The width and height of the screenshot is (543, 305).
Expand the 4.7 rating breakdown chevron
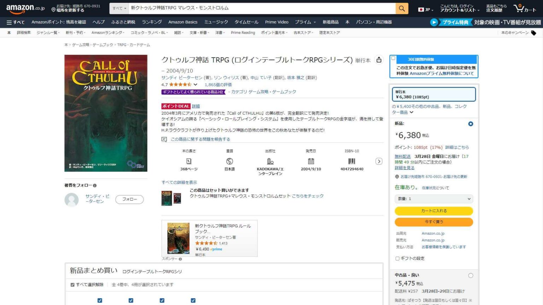point(195,84)
